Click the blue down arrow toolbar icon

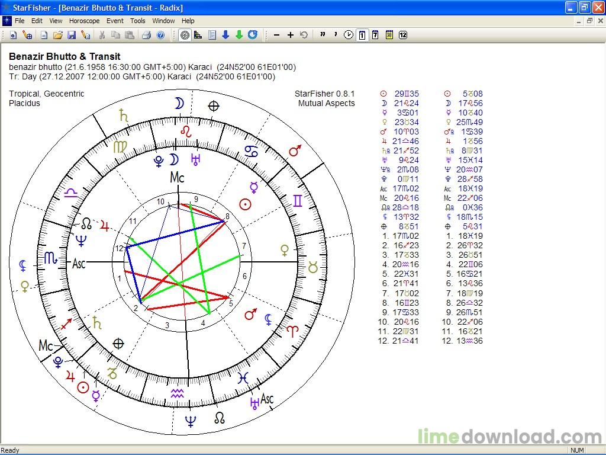tap(225, 35)
